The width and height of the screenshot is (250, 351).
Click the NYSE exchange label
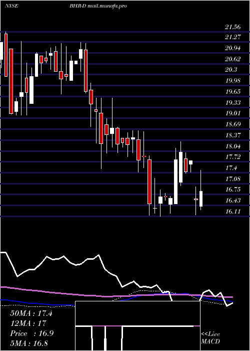(11, 6)
